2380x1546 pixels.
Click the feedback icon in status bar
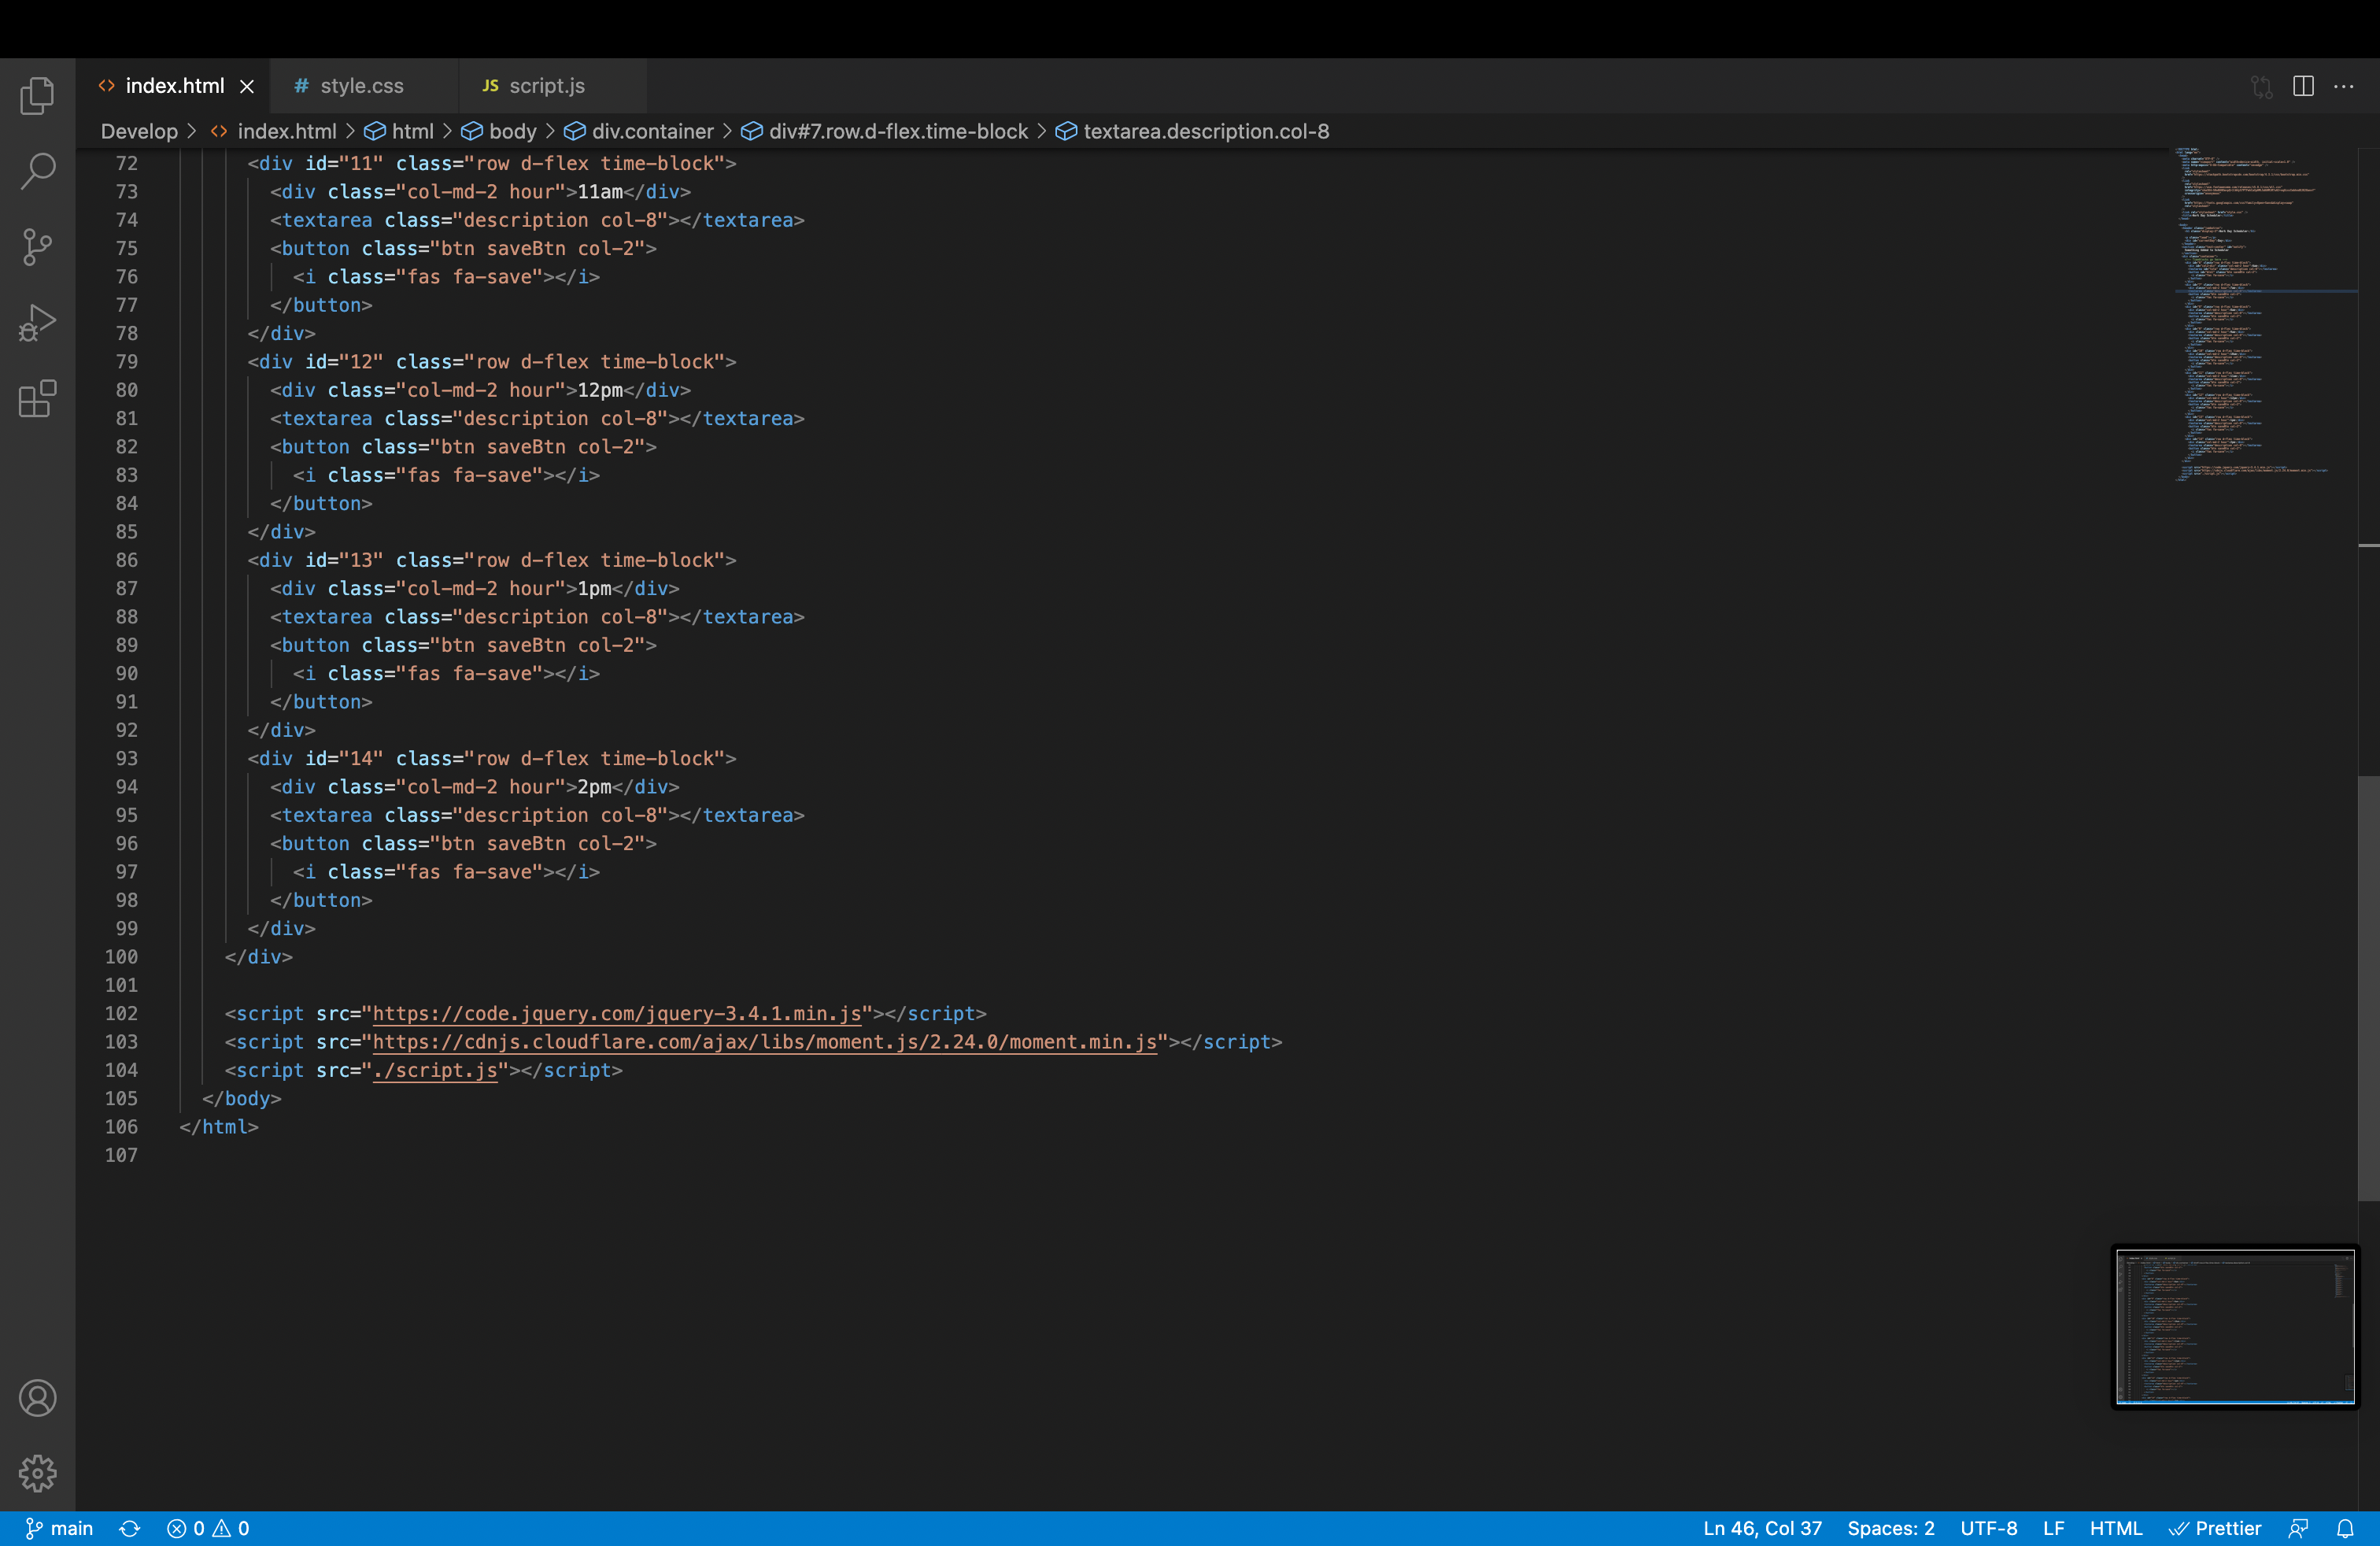click(2299, 1528)
